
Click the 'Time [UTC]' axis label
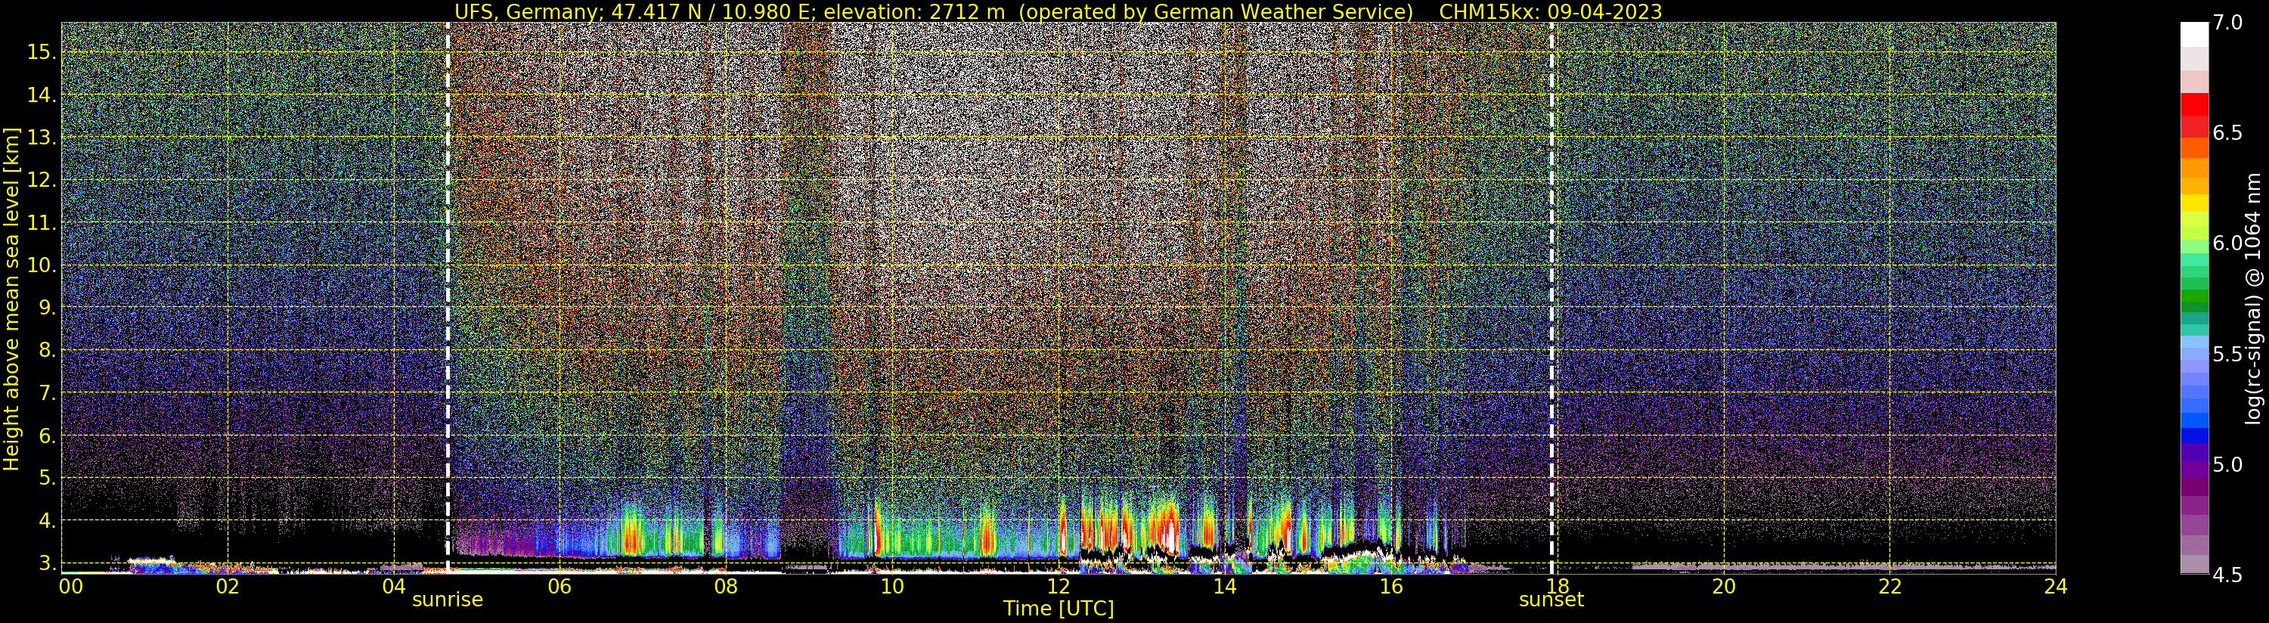(x=1059, y=609)
